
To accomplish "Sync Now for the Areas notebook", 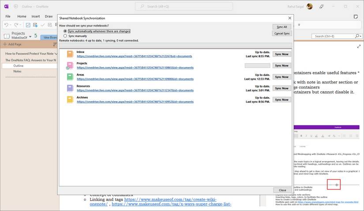I will point(281,77).
